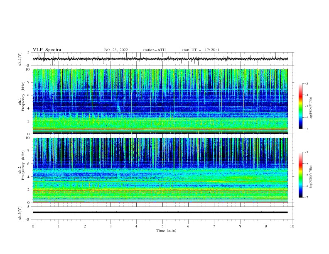Click the ch.2 "Frequency (kHz)" axis label
Viewport: 329px width, 254px height.
pyautogui.click(x=23, y=165)
